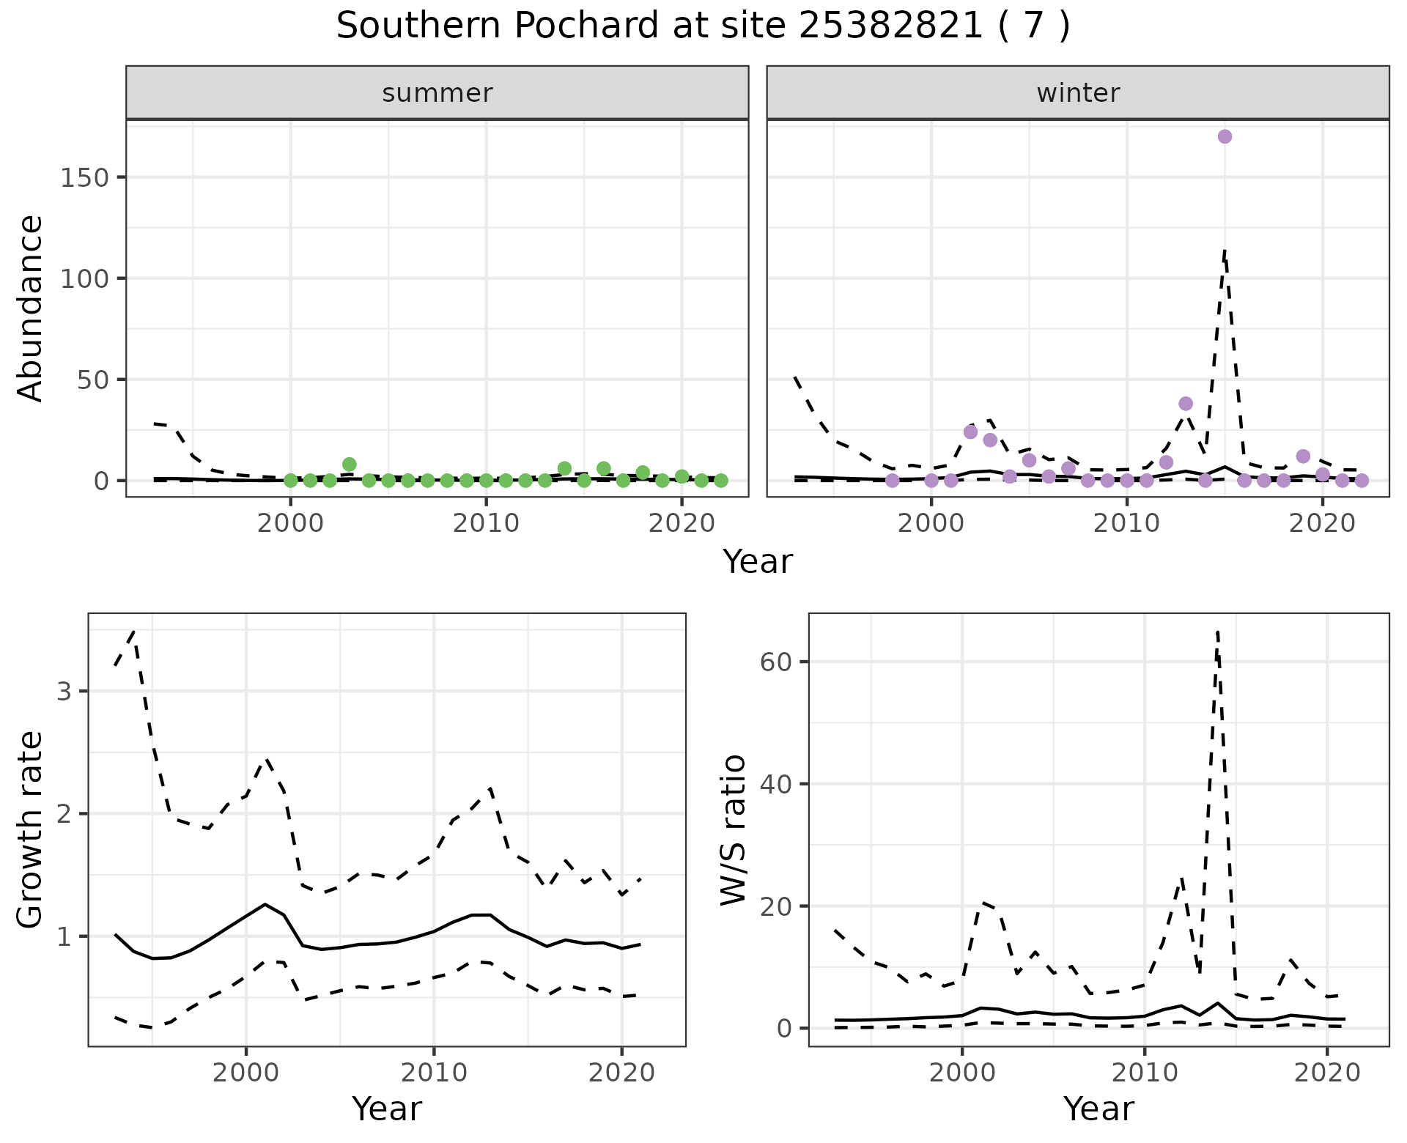Click the Abundance y-axis label
This screenshot has width=1407, height=1143.
(31, 308)
